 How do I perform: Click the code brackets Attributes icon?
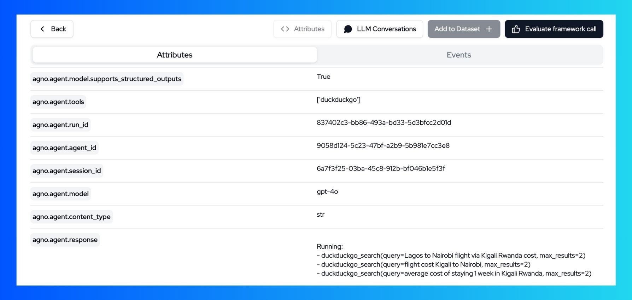285,29
